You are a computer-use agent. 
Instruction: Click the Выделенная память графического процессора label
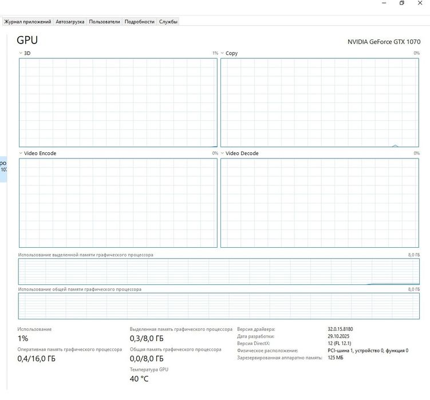181,329
